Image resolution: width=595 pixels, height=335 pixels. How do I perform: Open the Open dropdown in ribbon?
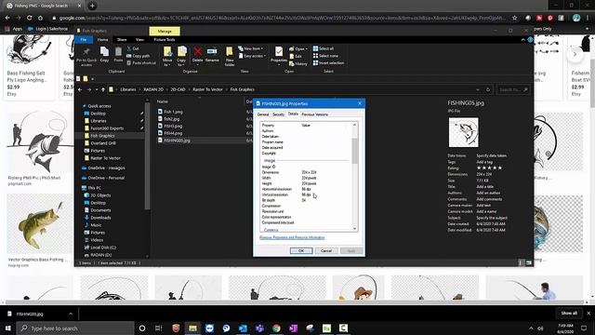coord(298,49)
